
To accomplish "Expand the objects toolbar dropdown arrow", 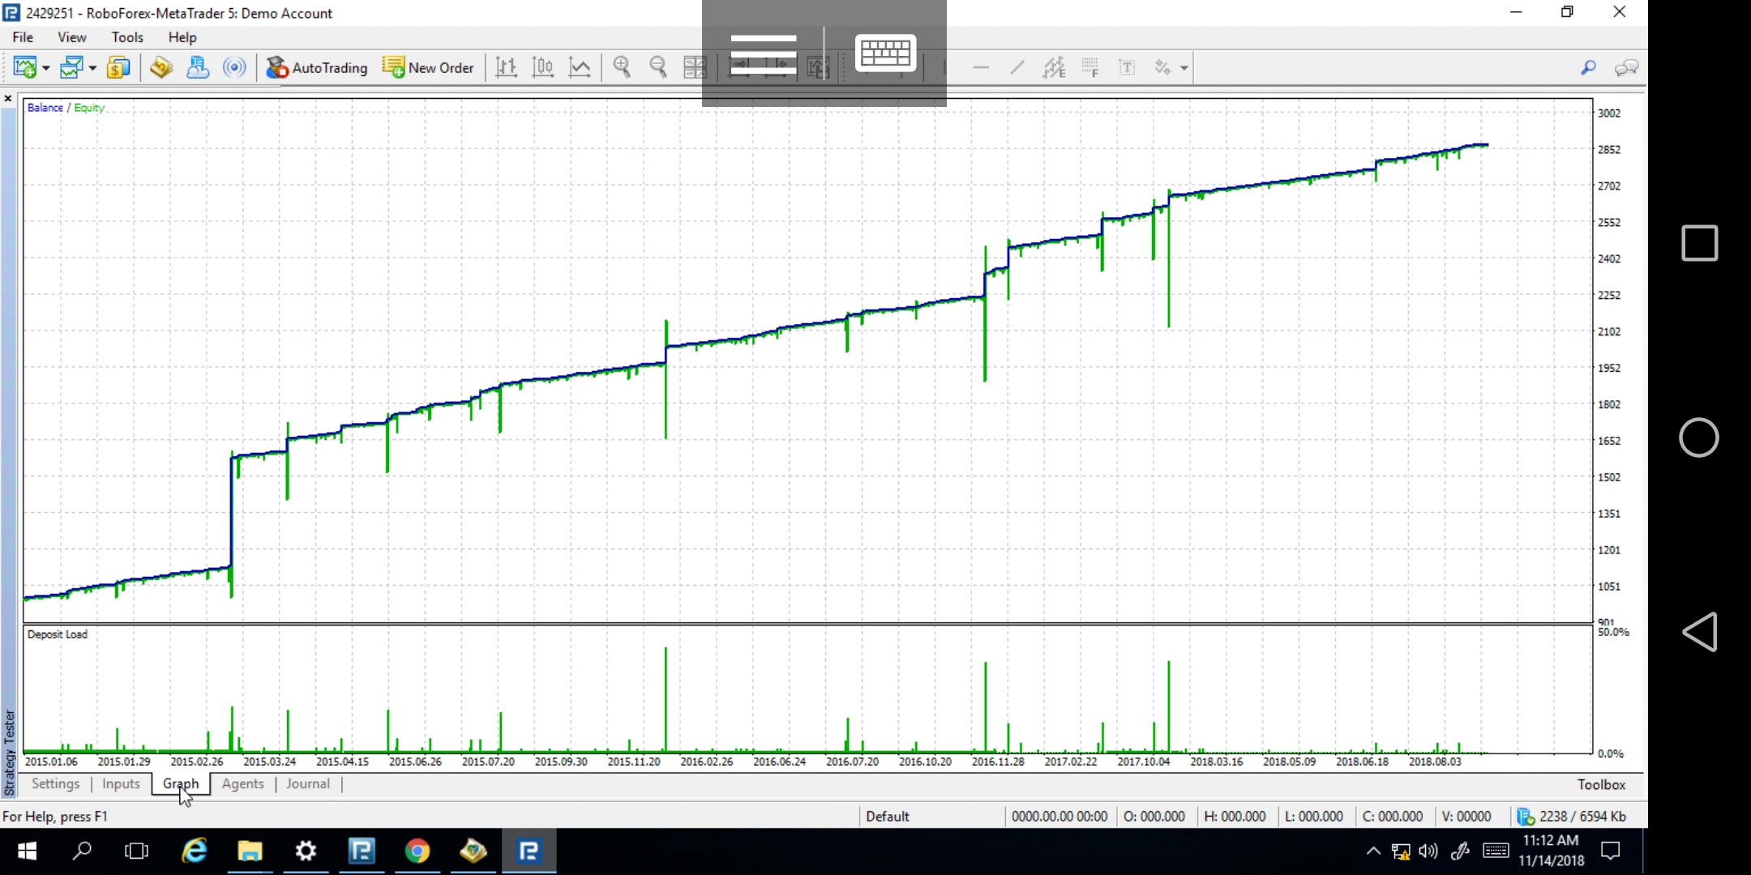I will pyautogui.click(x=1184, y=68).
